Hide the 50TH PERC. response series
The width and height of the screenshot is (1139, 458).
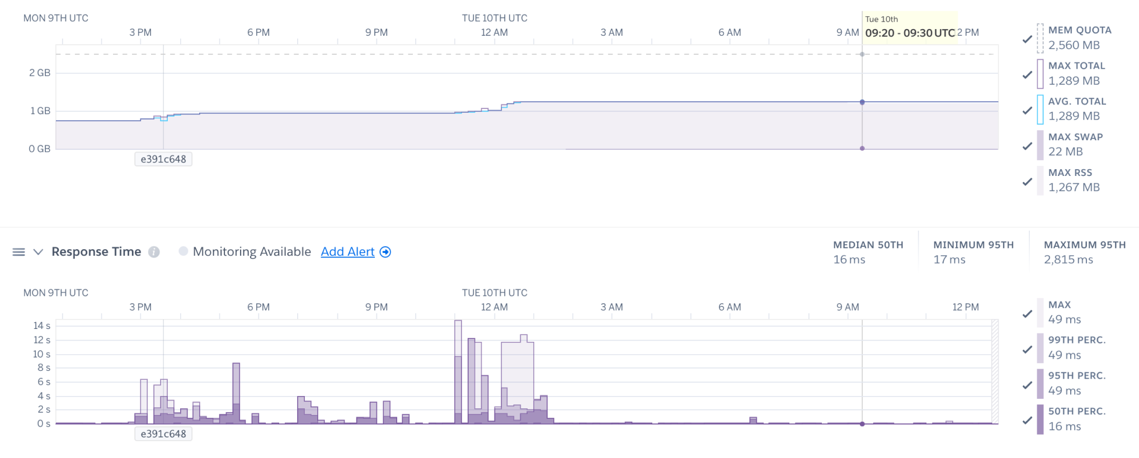pos(1027,421)
